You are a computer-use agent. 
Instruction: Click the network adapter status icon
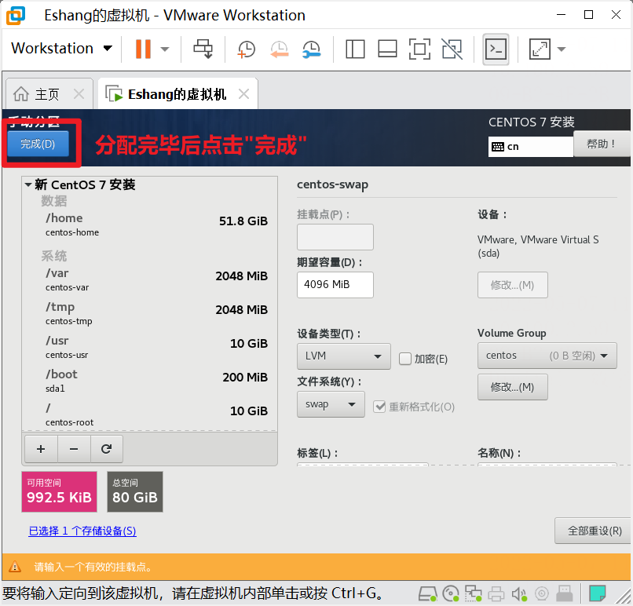click(x=473, y=594)
